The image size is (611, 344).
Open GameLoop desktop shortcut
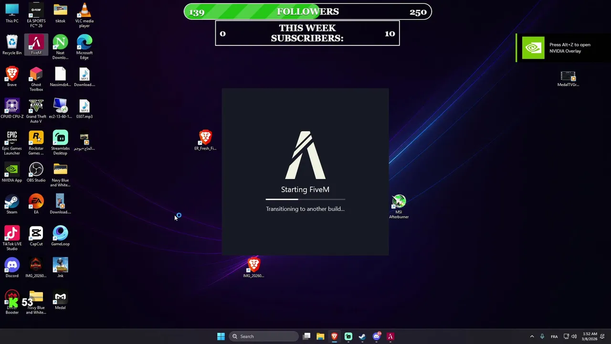point(60,236)
